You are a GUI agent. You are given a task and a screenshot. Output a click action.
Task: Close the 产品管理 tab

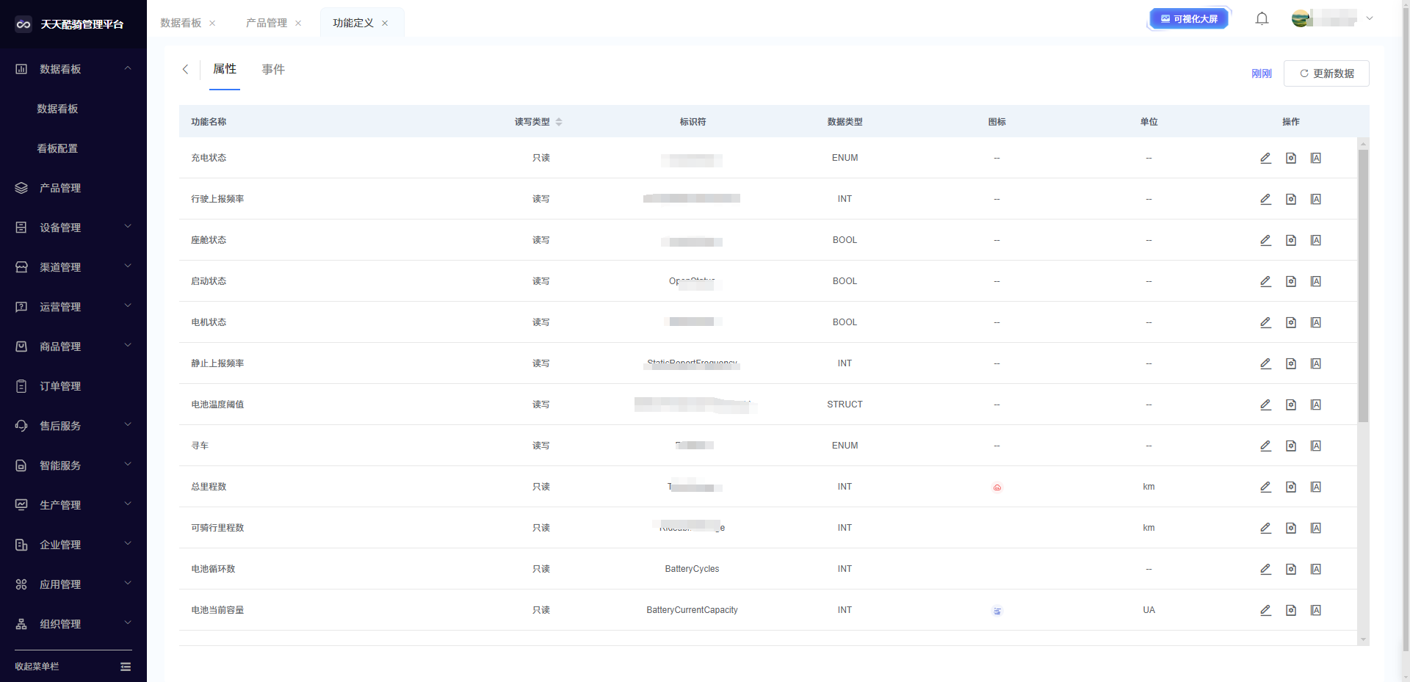pyautogui.click(x=298, y=23)
